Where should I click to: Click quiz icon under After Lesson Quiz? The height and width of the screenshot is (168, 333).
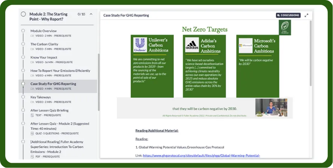click(x=32, y=133)
